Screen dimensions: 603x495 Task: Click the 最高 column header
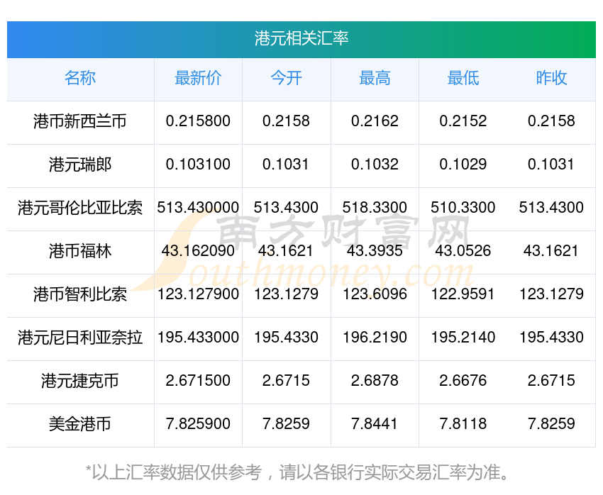375,79
